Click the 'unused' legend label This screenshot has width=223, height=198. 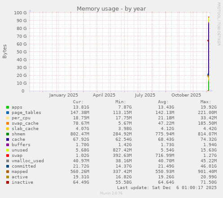(x=20, y=150)
